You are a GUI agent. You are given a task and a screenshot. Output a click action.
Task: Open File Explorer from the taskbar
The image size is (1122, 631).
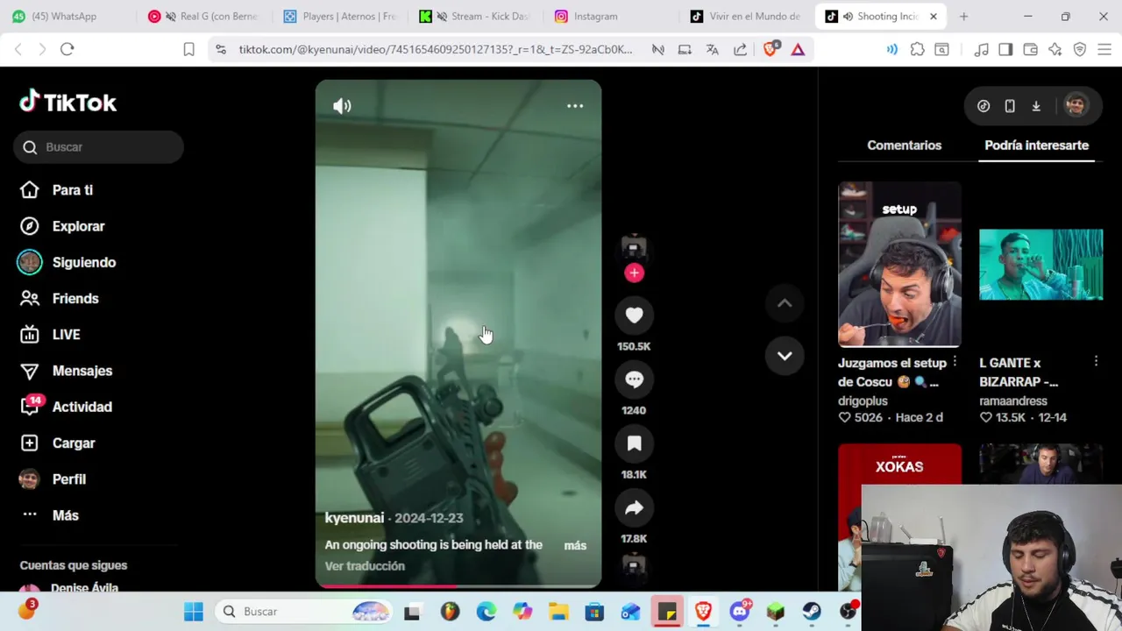[x=558, y=612]
